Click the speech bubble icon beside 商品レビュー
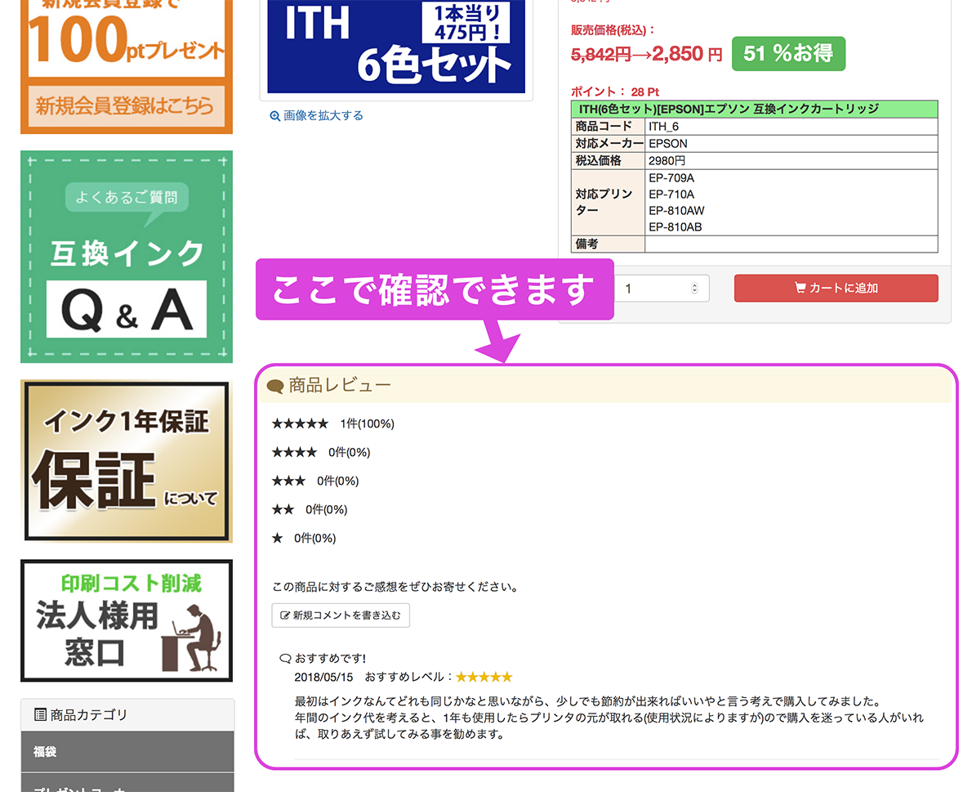The height and width of the screenshot is (792, 972). click(x=275, y=387)
